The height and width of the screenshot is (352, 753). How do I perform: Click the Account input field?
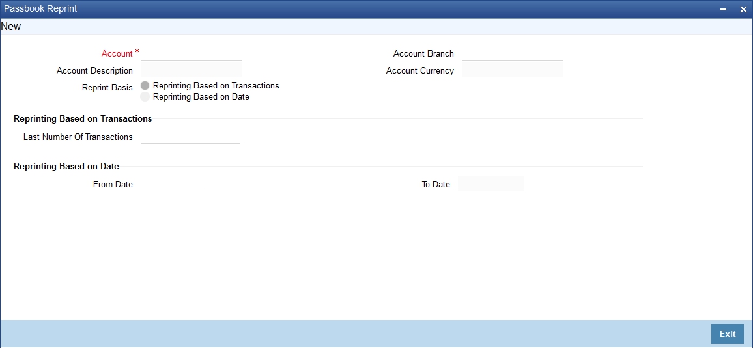pos(191,53)
